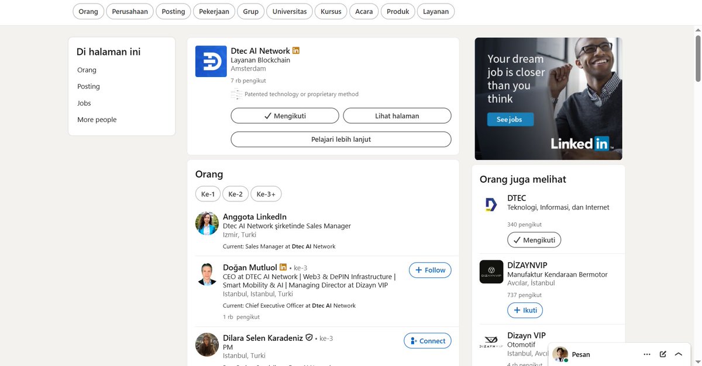Click the compose new message icon in Pesan bar
702x366 pixels.
[663, 354]
